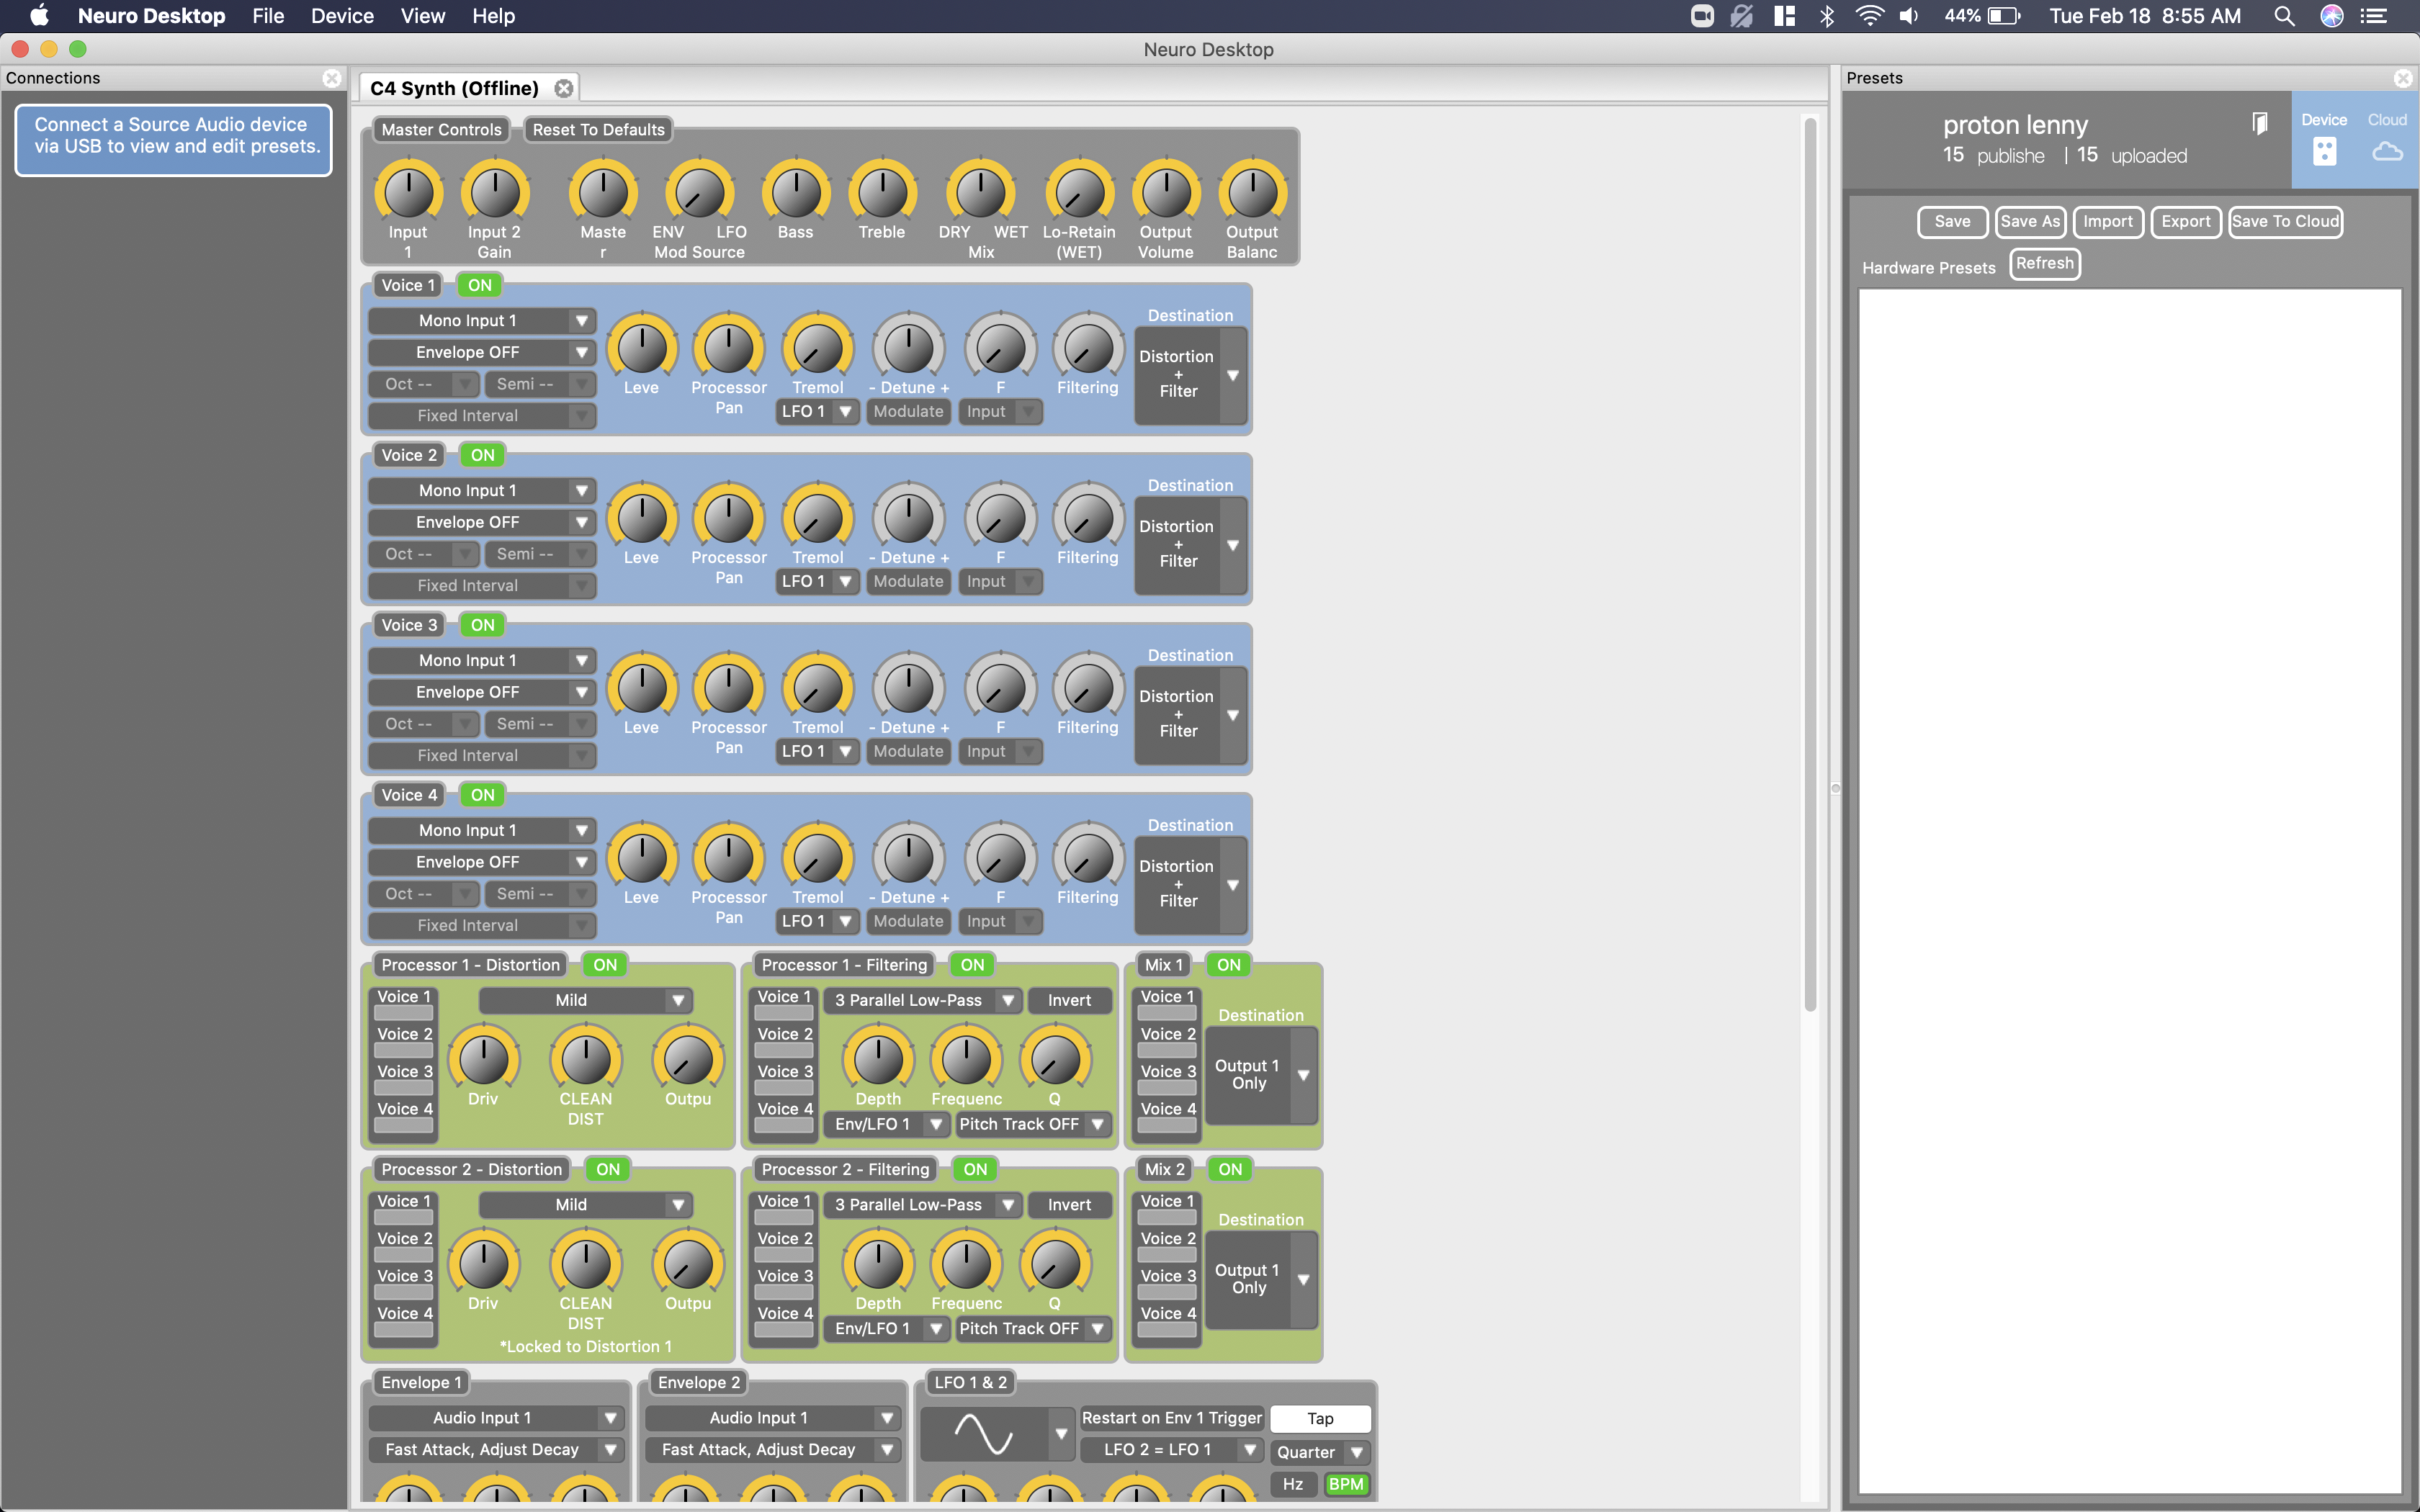Click the DRY WET Mix knob
This screenshot has height=1512, width=2420.
pos(981,192)
